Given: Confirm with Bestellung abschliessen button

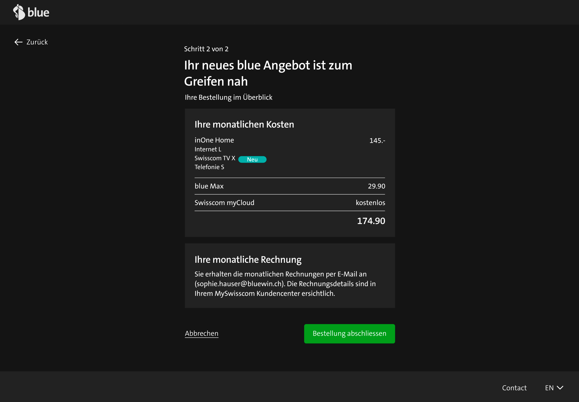Looking at the screenshot, I should tap(349, 334).
